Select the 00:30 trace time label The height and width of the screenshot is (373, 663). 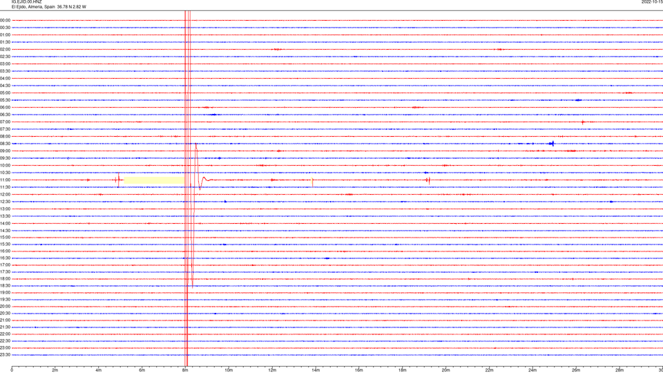pyautogui.click(x=5, y=28)
